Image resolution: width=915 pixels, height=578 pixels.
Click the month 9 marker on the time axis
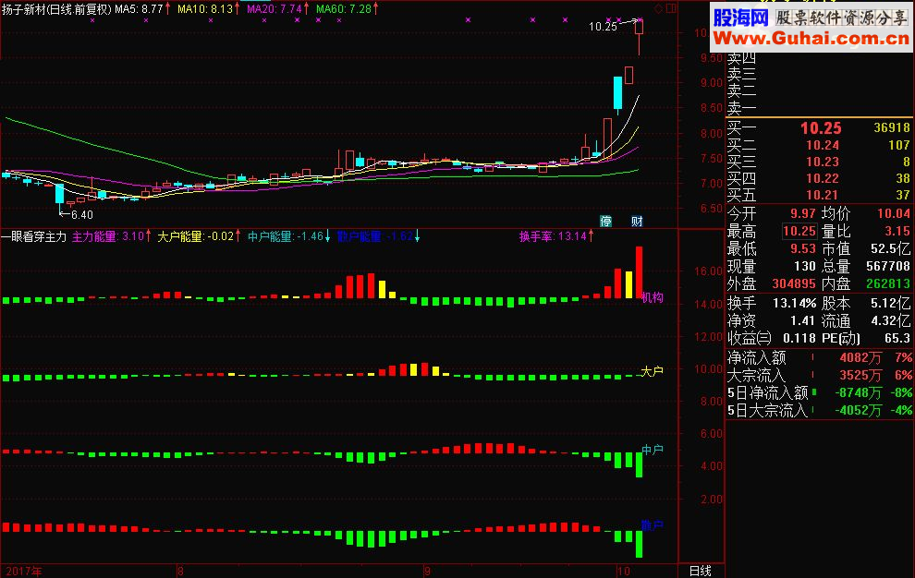[x=427, y=571]
